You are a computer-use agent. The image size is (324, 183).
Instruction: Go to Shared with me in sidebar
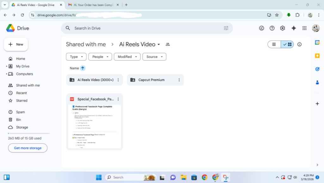28,85
